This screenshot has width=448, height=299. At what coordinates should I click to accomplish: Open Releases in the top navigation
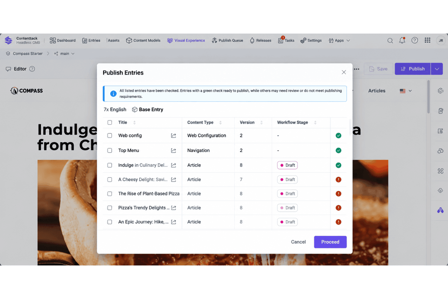tap(261, 41)
